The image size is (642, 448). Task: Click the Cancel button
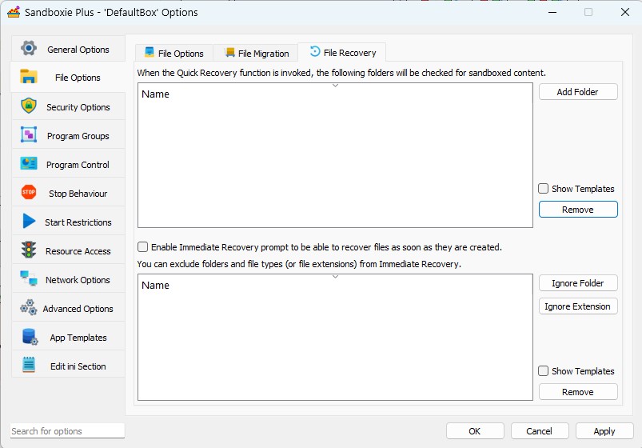(x=539, y=431)
